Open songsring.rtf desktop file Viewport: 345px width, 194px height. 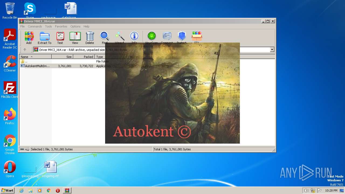(x=50, y=169)
